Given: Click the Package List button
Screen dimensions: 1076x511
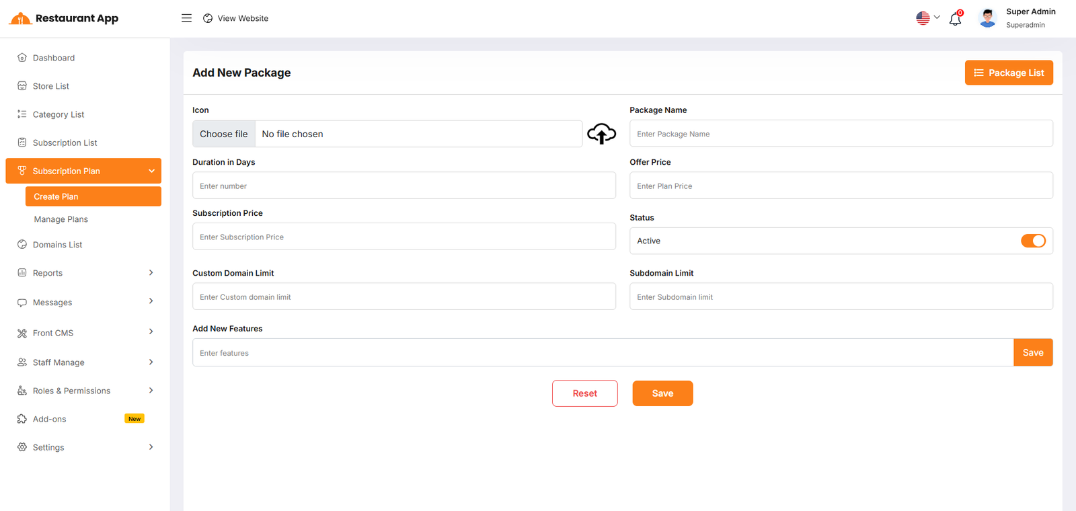Looking at the screenshot, I should pyautogui.click(x=1009, y=73).
